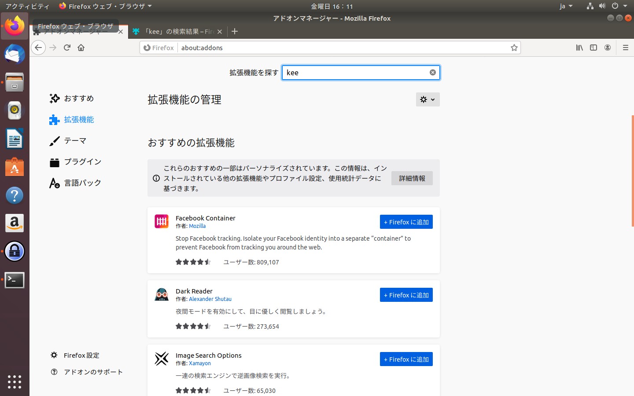Click the info icon in the recommendation notice

point(156,178)
